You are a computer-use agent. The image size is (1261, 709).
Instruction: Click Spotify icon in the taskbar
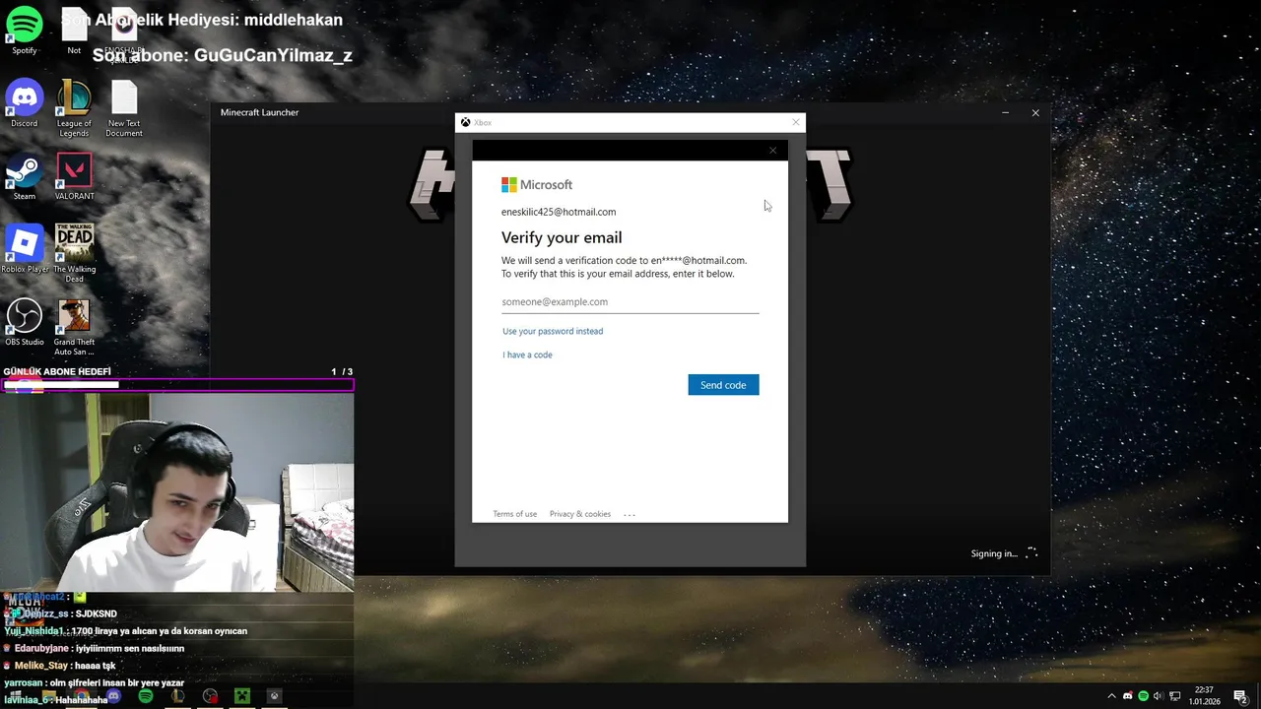pos(146,696)
